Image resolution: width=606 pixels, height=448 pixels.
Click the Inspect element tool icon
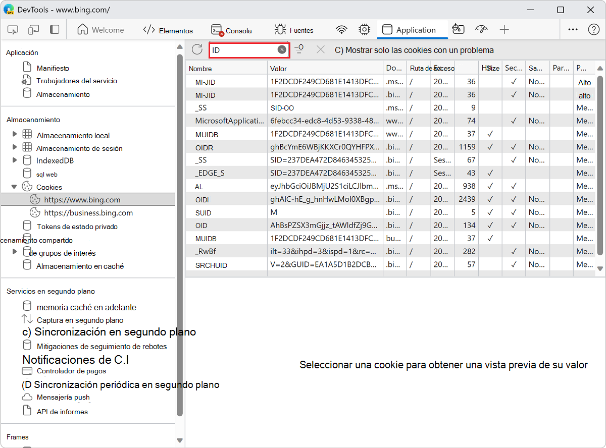point(13,30)
